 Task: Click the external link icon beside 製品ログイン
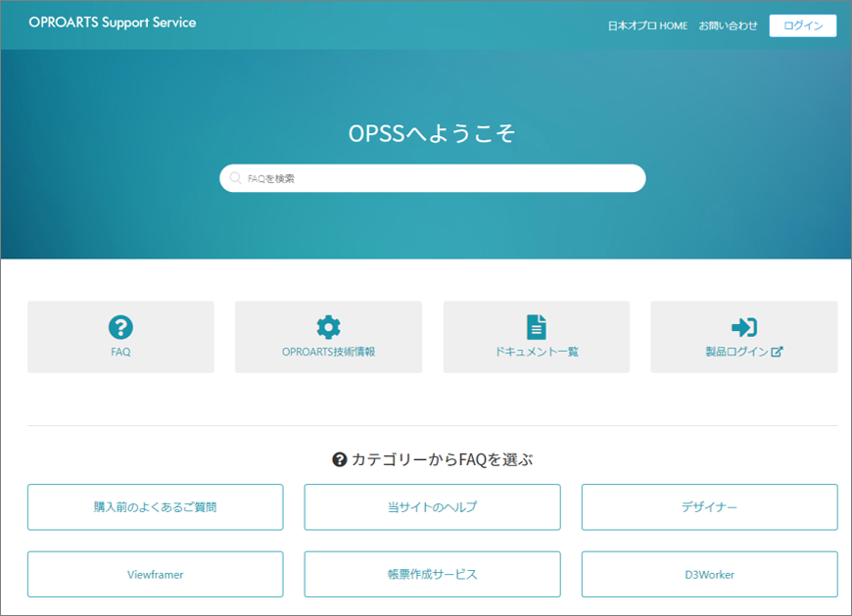point(777,352)
